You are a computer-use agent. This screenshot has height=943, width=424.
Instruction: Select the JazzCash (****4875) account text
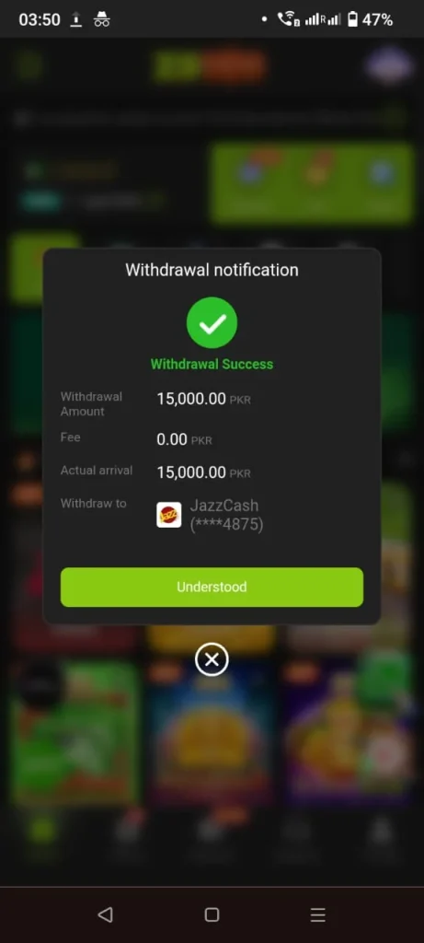[226, 516]
